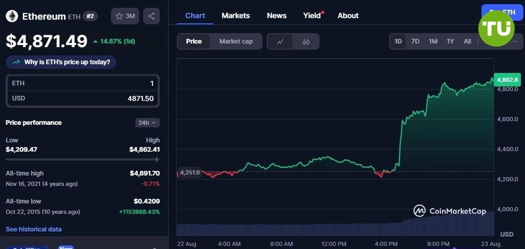
Task: Open the About tab
Action: (x=348, y=16)
